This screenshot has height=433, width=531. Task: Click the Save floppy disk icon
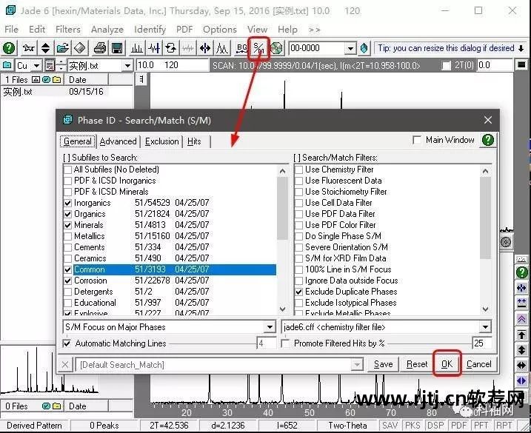point(117,48)
